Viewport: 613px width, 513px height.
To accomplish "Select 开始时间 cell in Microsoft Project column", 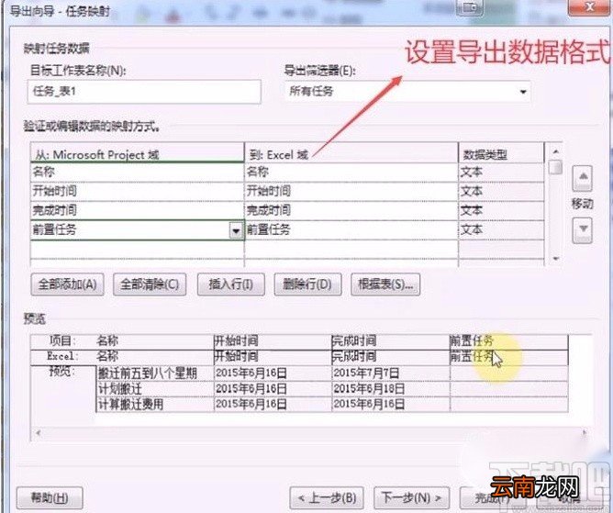I will coord(138,192).
